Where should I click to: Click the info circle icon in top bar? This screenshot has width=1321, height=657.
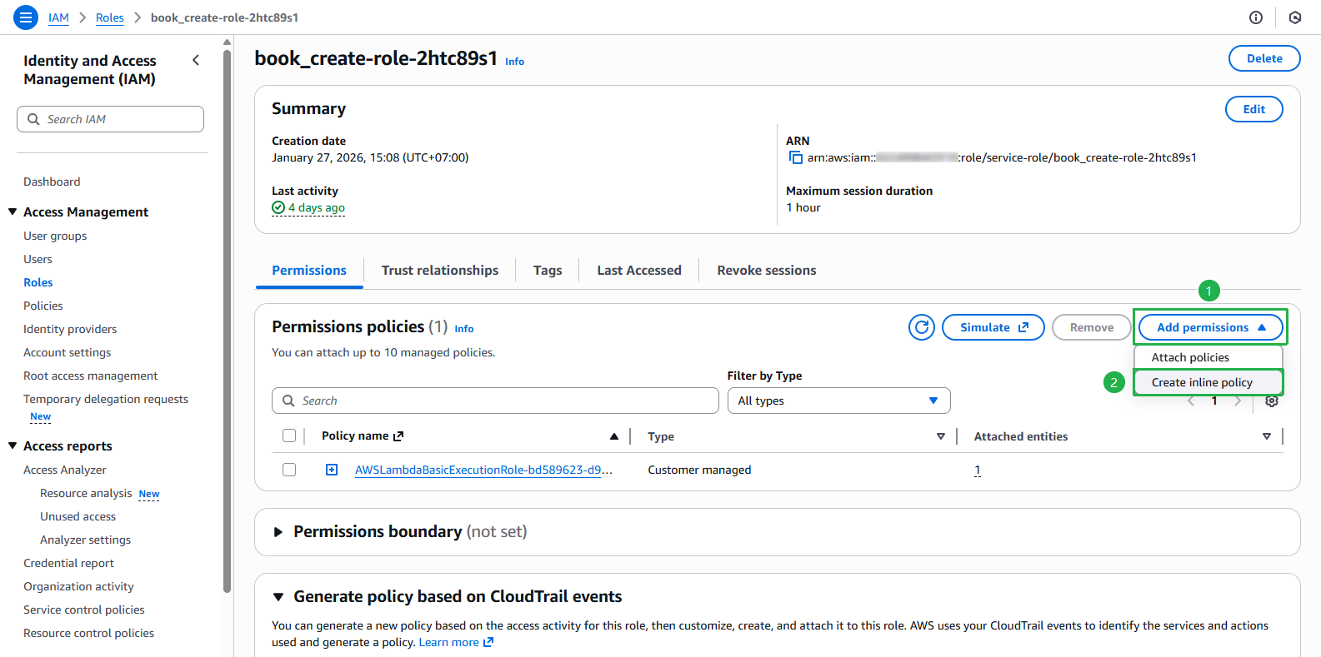click(1256, 17)
